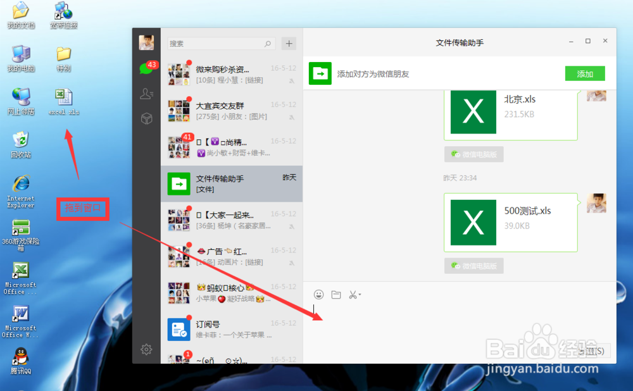Image resolution: width=633 pixels, height=391 pixels.
Task: Open the 【大家一起来... chat
Action: (x=232, y=220)
